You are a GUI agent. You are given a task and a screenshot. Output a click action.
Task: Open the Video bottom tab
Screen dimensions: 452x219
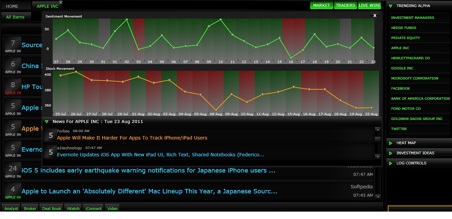pyautogui.click(x=113, y=208)
